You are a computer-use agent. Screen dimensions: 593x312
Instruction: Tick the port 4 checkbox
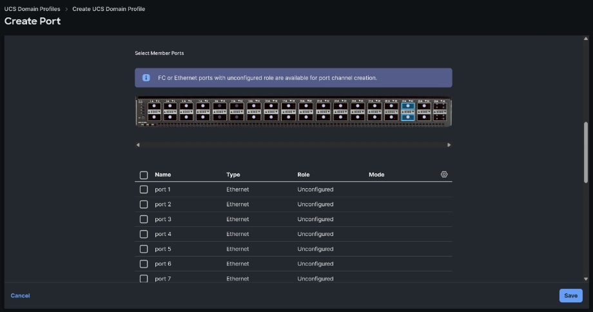click(144, 234)
